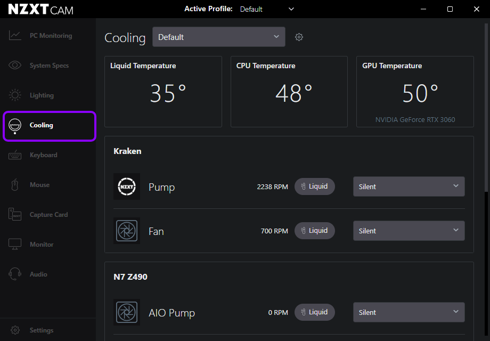This screenshot has height=341, width=490.
Task: Select the Lighting sun icon
Action: click(x=15, y=95)
